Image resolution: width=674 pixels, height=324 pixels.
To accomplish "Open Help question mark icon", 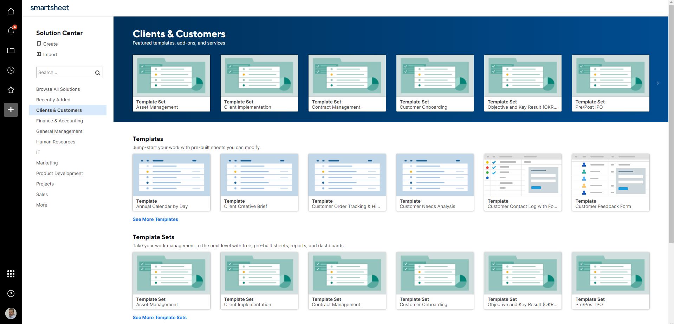I will click(x=11, y=293).
